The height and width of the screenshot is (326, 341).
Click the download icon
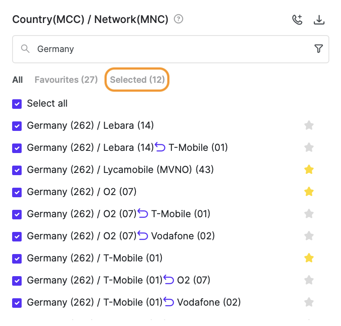pos(319,20)
